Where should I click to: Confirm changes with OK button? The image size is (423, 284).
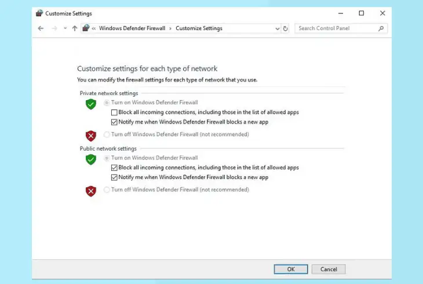[x=291, y=269]
